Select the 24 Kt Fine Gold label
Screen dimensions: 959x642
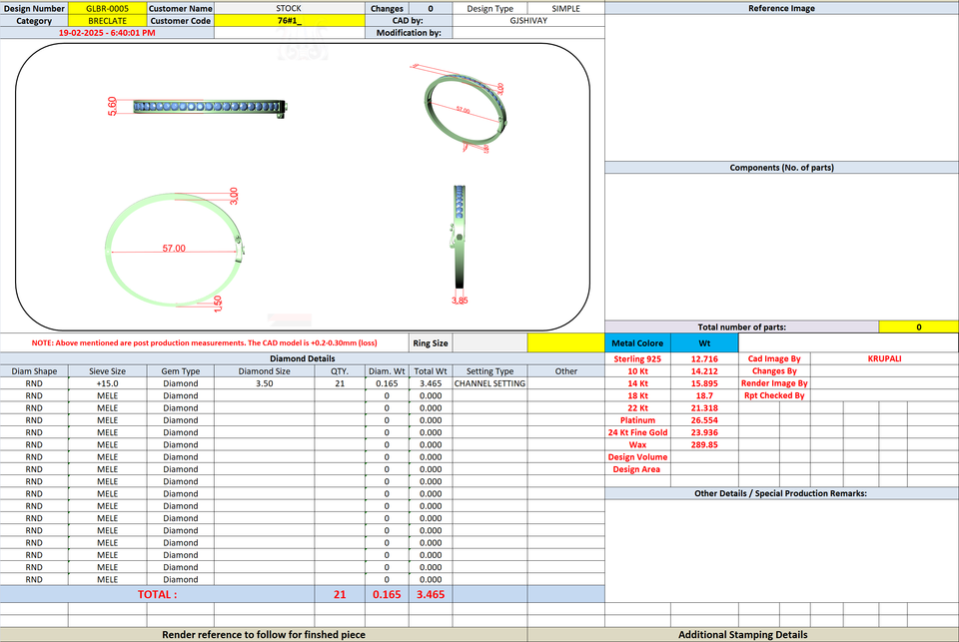pyautogui.click(x=637, y=432)
